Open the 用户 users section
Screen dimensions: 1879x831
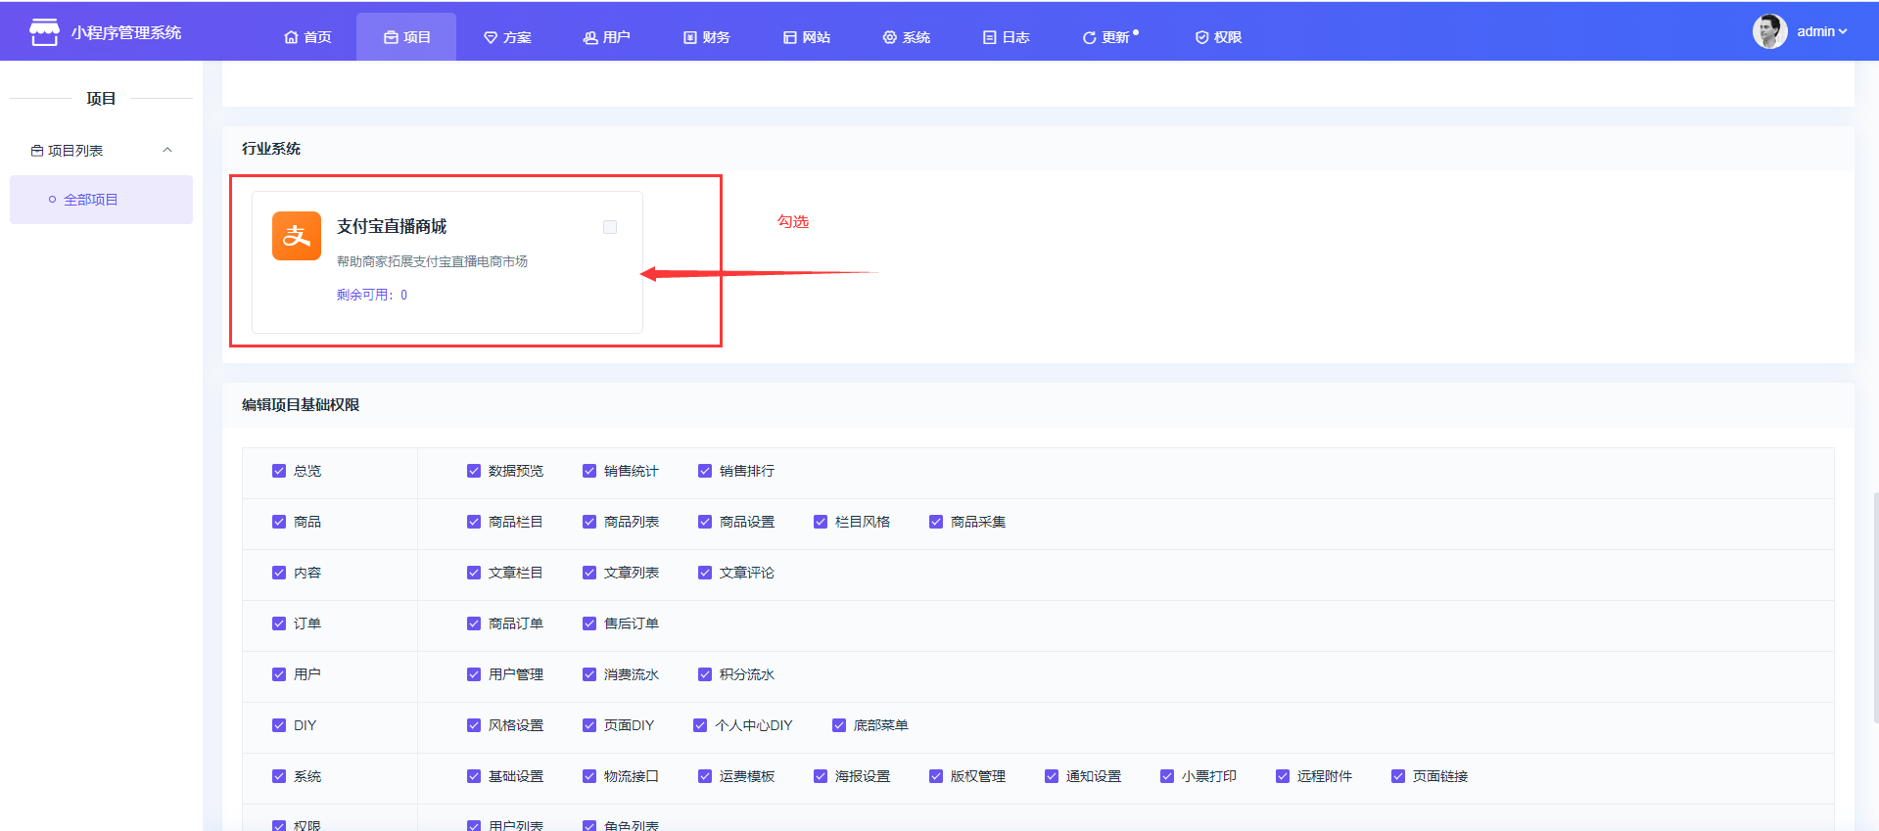[606, 37]
